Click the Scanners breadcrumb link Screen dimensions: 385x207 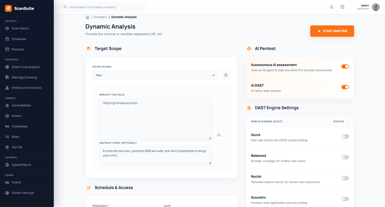tap(100, 17)
